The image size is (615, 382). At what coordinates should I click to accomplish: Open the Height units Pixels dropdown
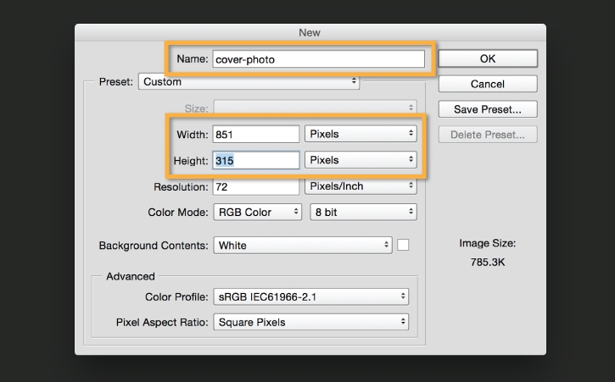[361, 160]
